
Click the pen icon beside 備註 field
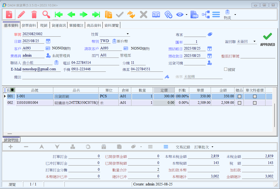(167, 77)
